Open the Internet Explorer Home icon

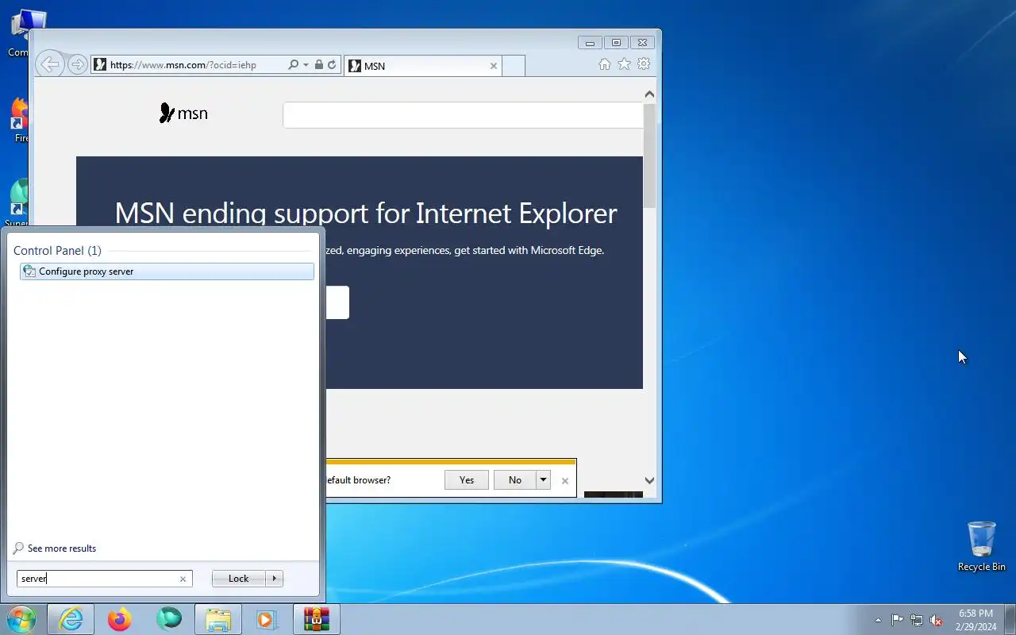[x=605, y=64]
